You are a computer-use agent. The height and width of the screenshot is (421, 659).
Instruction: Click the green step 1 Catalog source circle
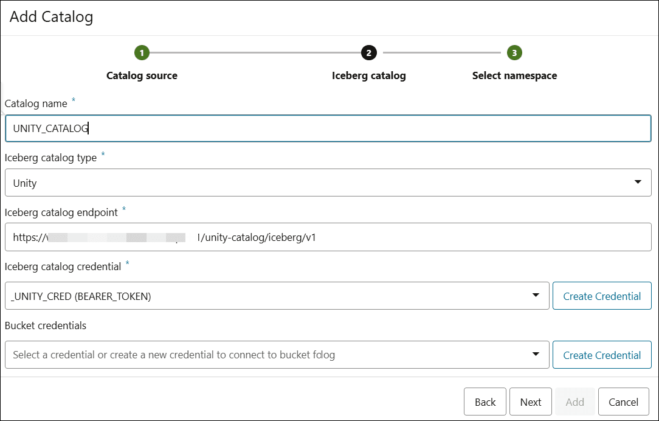click(x=142, y=53)
